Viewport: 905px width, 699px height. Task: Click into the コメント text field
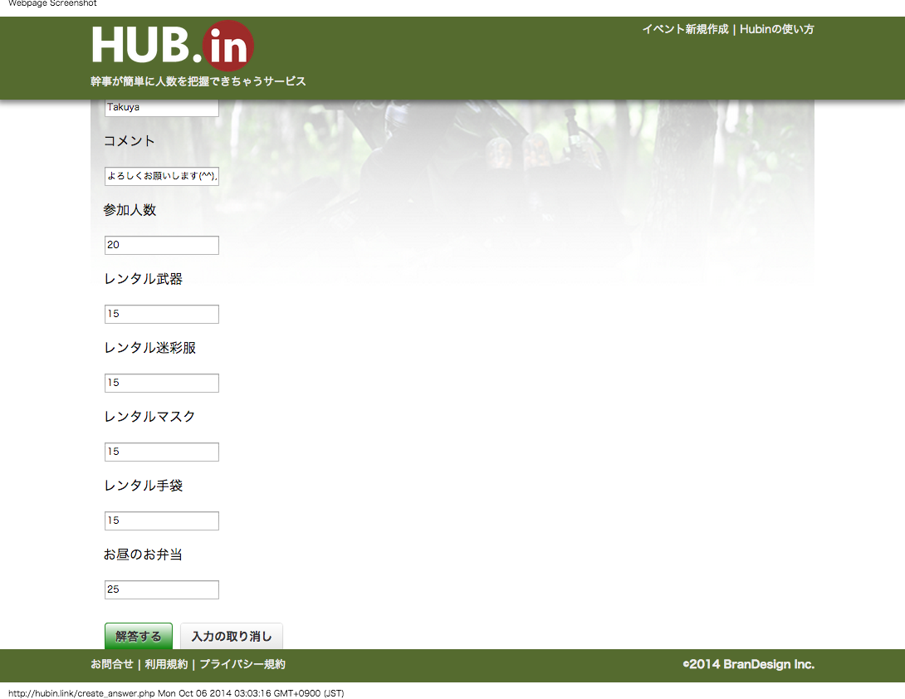point(162,176)
